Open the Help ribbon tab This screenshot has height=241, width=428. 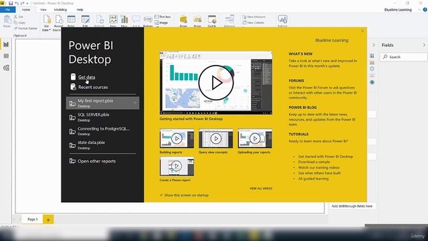point(80,9)
